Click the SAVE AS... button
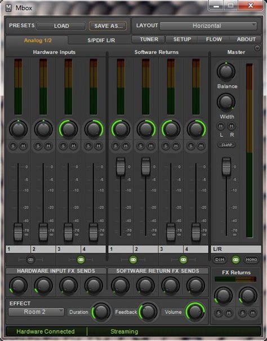This screenshot has width=267, height=341. (x=108, y=26)
